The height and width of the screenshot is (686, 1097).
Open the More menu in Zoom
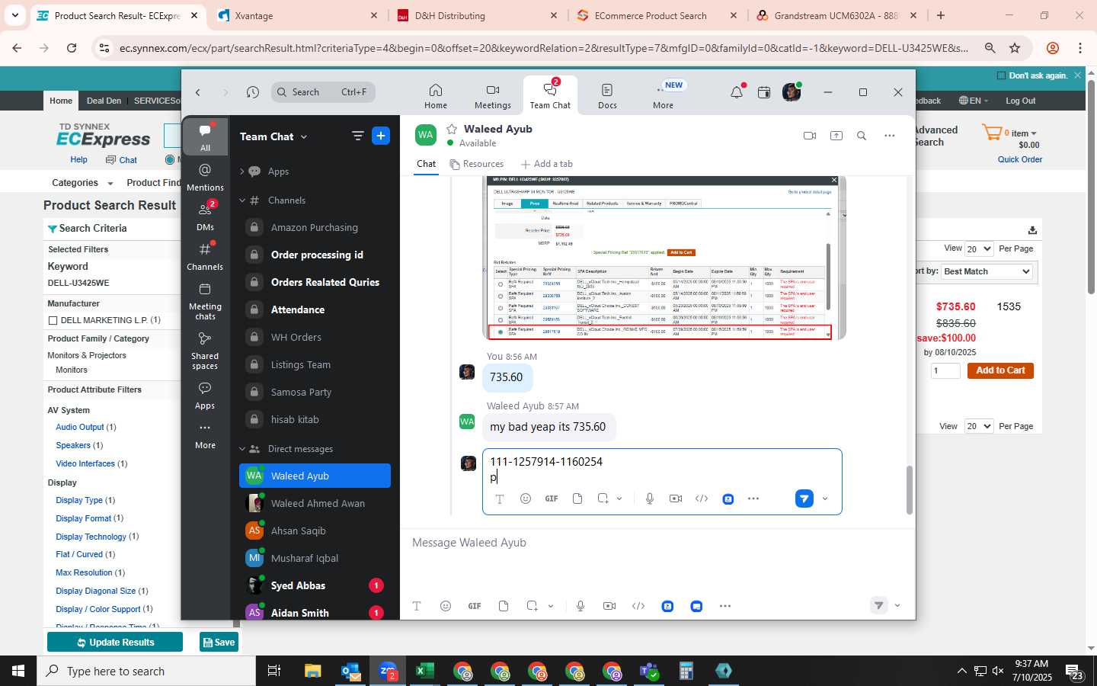[x=663, y=96]
